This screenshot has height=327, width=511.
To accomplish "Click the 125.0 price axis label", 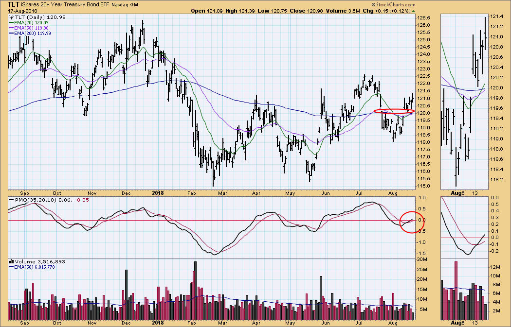I will [x=423, y=40].
